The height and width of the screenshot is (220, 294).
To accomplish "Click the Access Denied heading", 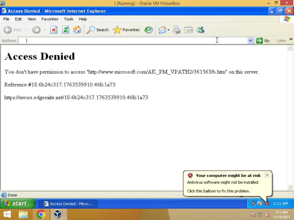I will 40,56.
